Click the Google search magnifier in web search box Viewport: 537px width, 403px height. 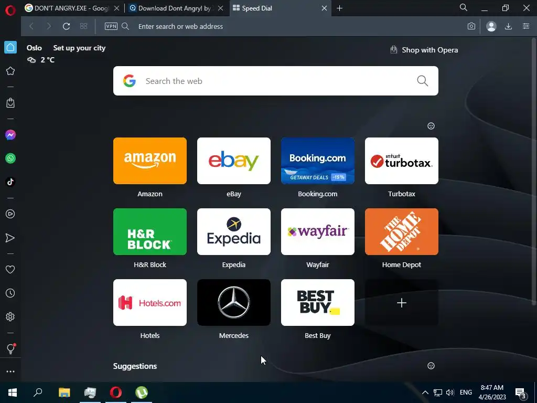[422, 81]
